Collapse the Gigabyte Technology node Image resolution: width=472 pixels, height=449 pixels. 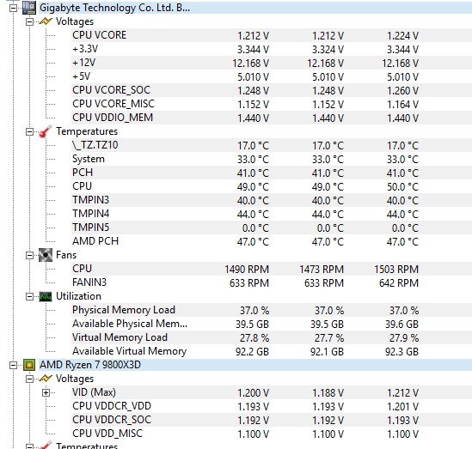click(13, 8)
